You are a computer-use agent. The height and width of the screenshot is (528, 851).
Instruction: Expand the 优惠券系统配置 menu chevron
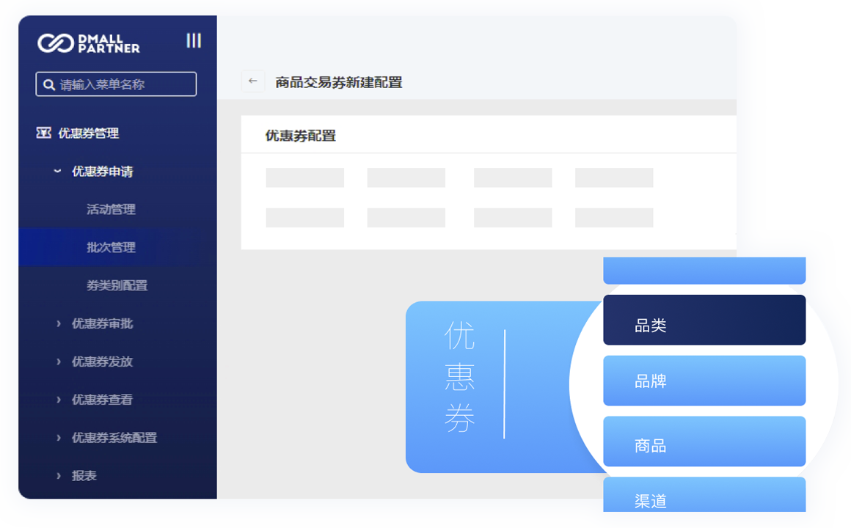pos(59,438)
